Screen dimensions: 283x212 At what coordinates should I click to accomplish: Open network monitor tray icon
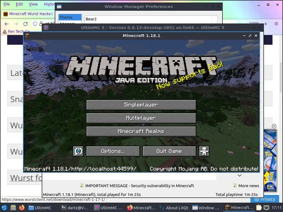click(266, 208)
